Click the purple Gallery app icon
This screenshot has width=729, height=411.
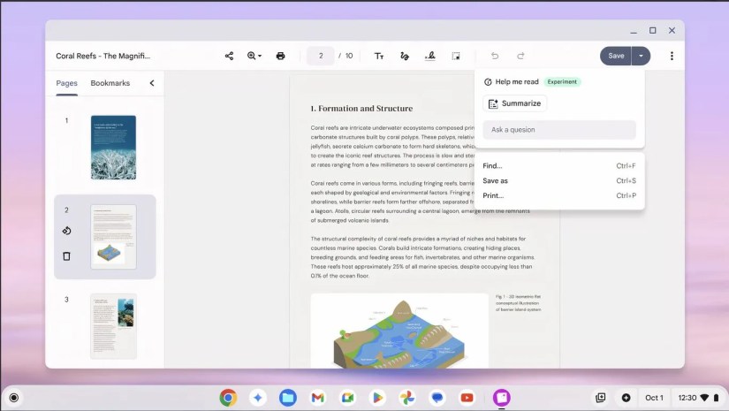coord(502,398)
